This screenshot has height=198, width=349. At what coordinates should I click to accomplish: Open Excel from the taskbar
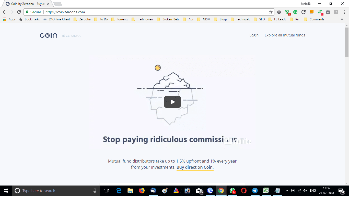tap(266, 191)
